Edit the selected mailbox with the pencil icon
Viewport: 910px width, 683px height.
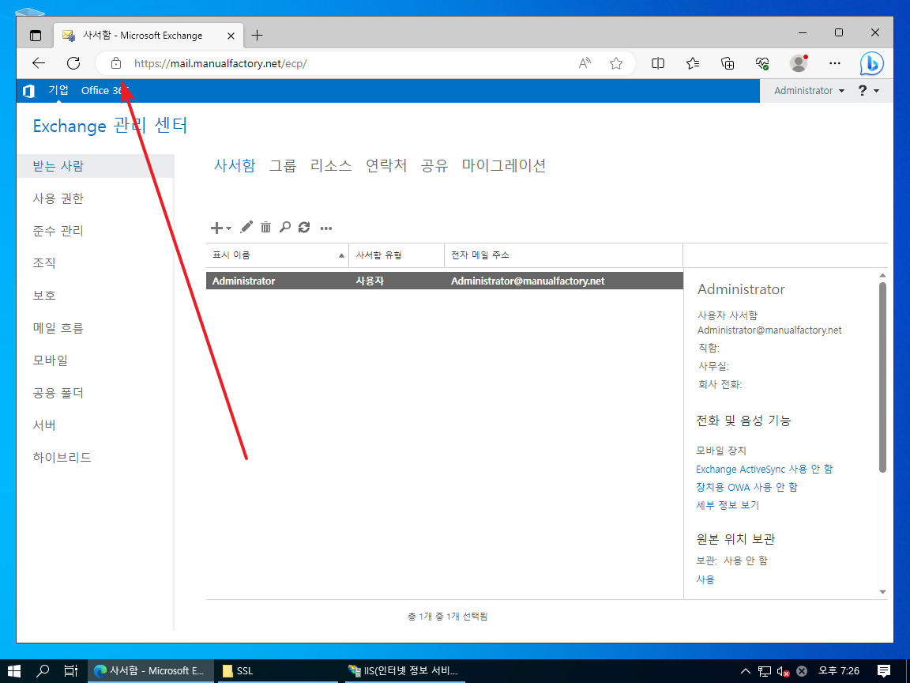(246, 227)
